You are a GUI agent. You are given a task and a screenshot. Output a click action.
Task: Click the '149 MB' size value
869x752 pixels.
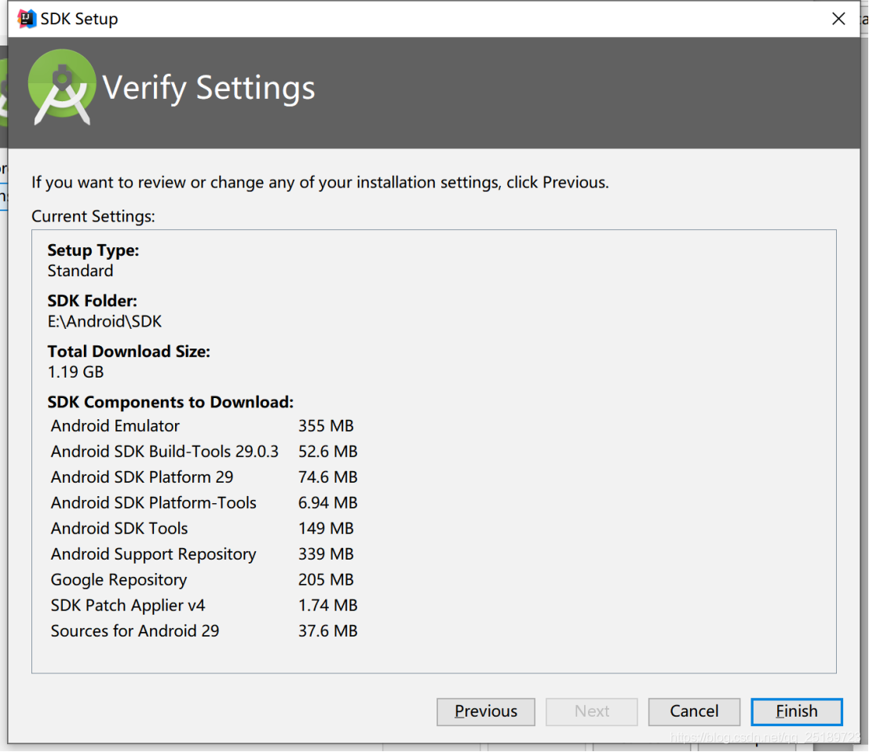[x=326, y=528]
